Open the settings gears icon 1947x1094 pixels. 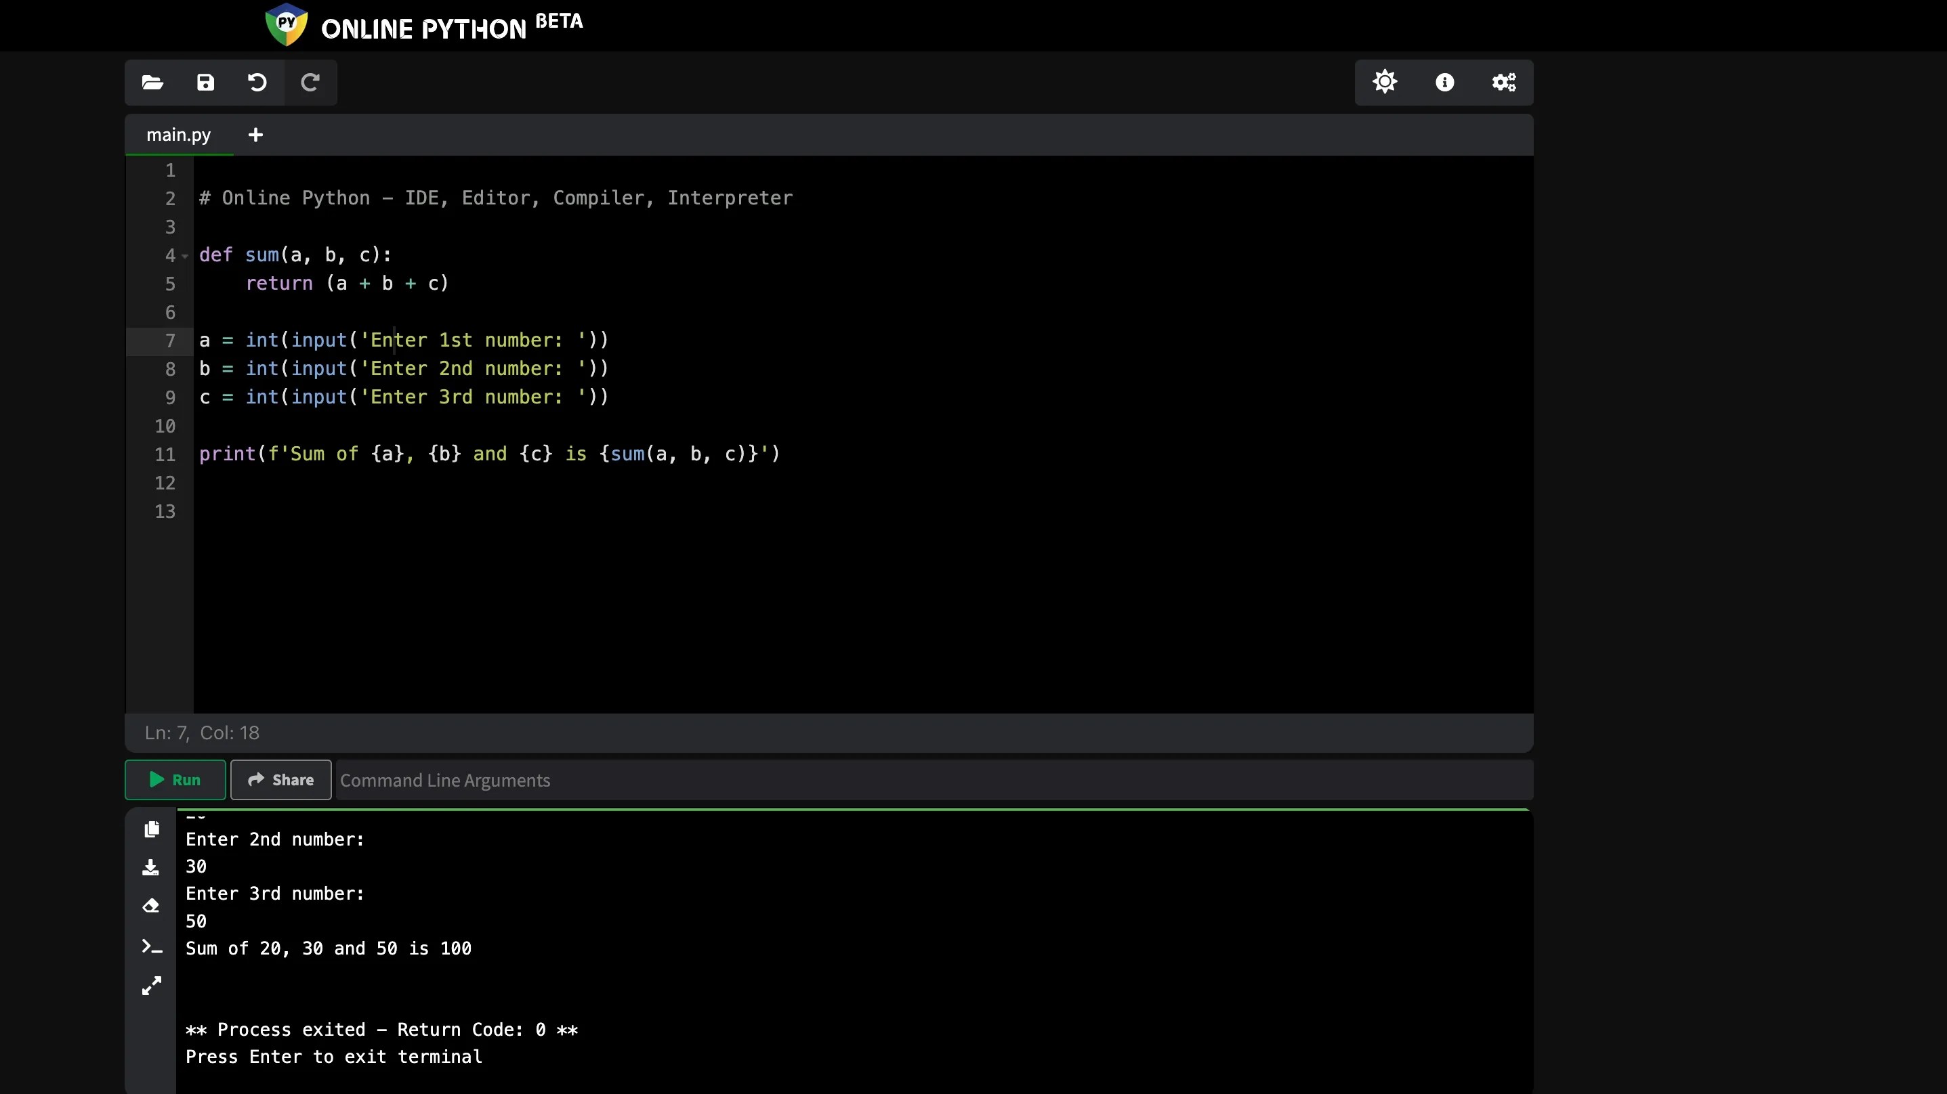click(1503, 83)
